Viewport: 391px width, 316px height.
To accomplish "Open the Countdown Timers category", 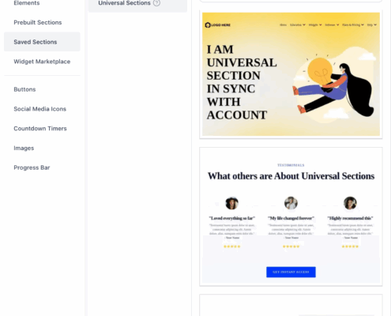I will tap(40, 129).
